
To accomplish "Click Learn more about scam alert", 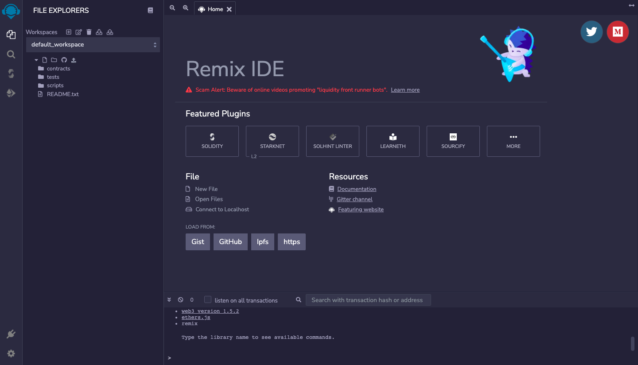I will click(405, 90).
